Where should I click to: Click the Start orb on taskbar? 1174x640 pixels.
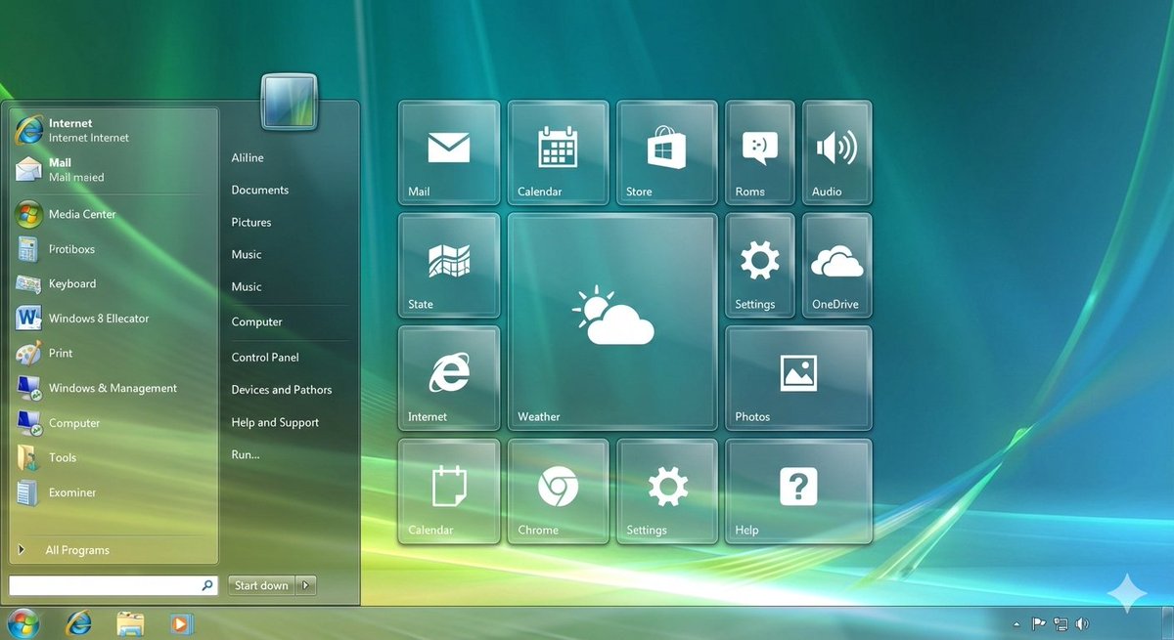[x=23, y=622]
